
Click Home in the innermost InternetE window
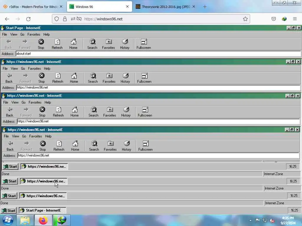click(x=75, y=146)
